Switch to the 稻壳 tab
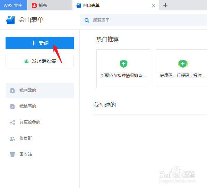Viewport: 207px width, 188px height. (50, 5)
